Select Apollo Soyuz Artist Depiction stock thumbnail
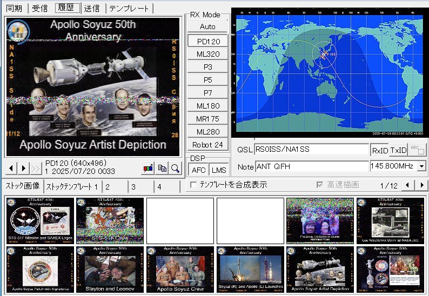Image resolution: width=429 pixels, height=296 pixels. 320,270
